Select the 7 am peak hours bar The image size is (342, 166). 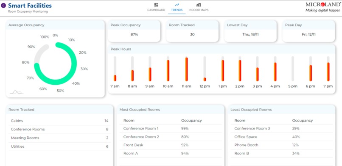point(115,69)
